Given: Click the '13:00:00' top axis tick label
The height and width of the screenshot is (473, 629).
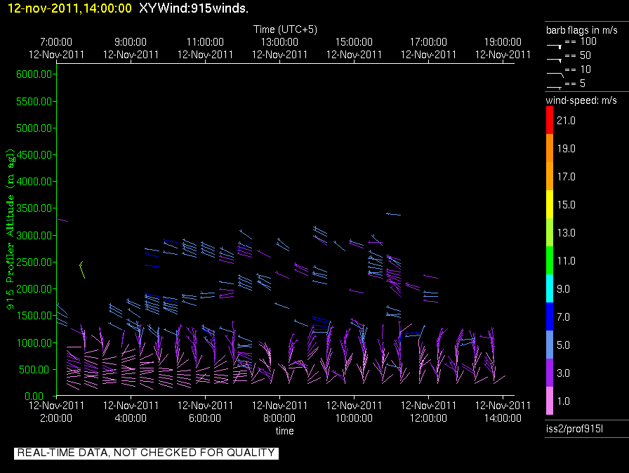Looking at the screenshot, I should (279, 42).
